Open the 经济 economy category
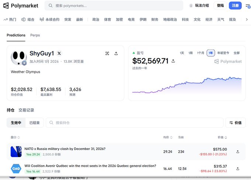 [209, 20]
